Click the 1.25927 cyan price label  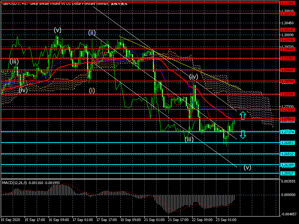[287, 173]
